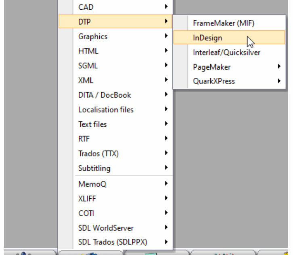Screen dimensions: 293x255
Task: Open the Graphics submenu
Action: click(115, 36)
